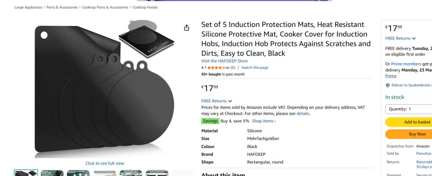432x176 pixels.
Task: Select the first product thumbnail
Action: point(26,173)
